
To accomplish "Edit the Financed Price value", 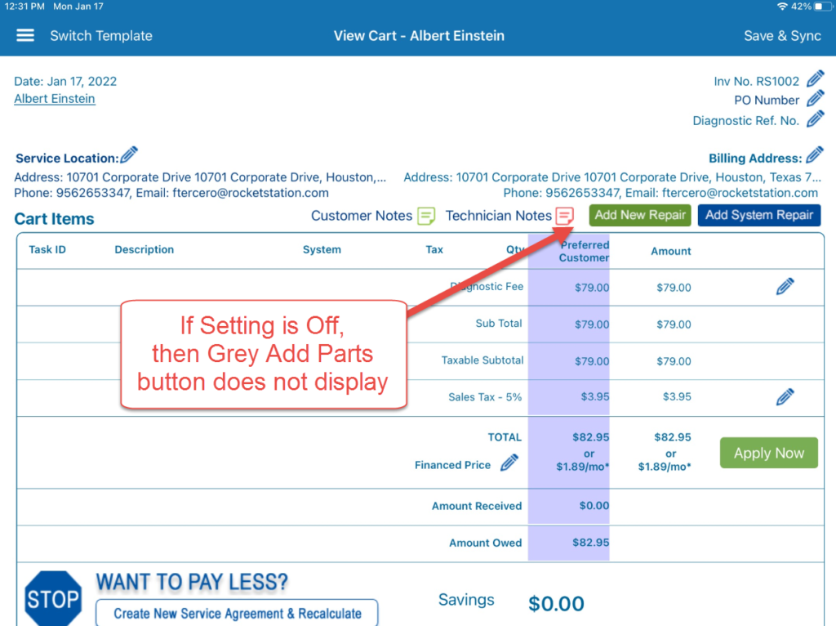I will (509, 463).
